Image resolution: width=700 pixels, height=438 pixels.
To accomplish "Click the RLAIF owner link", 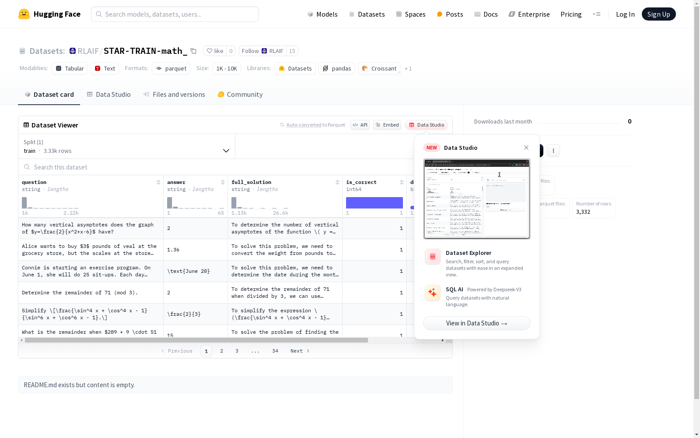I will [88, 51].
